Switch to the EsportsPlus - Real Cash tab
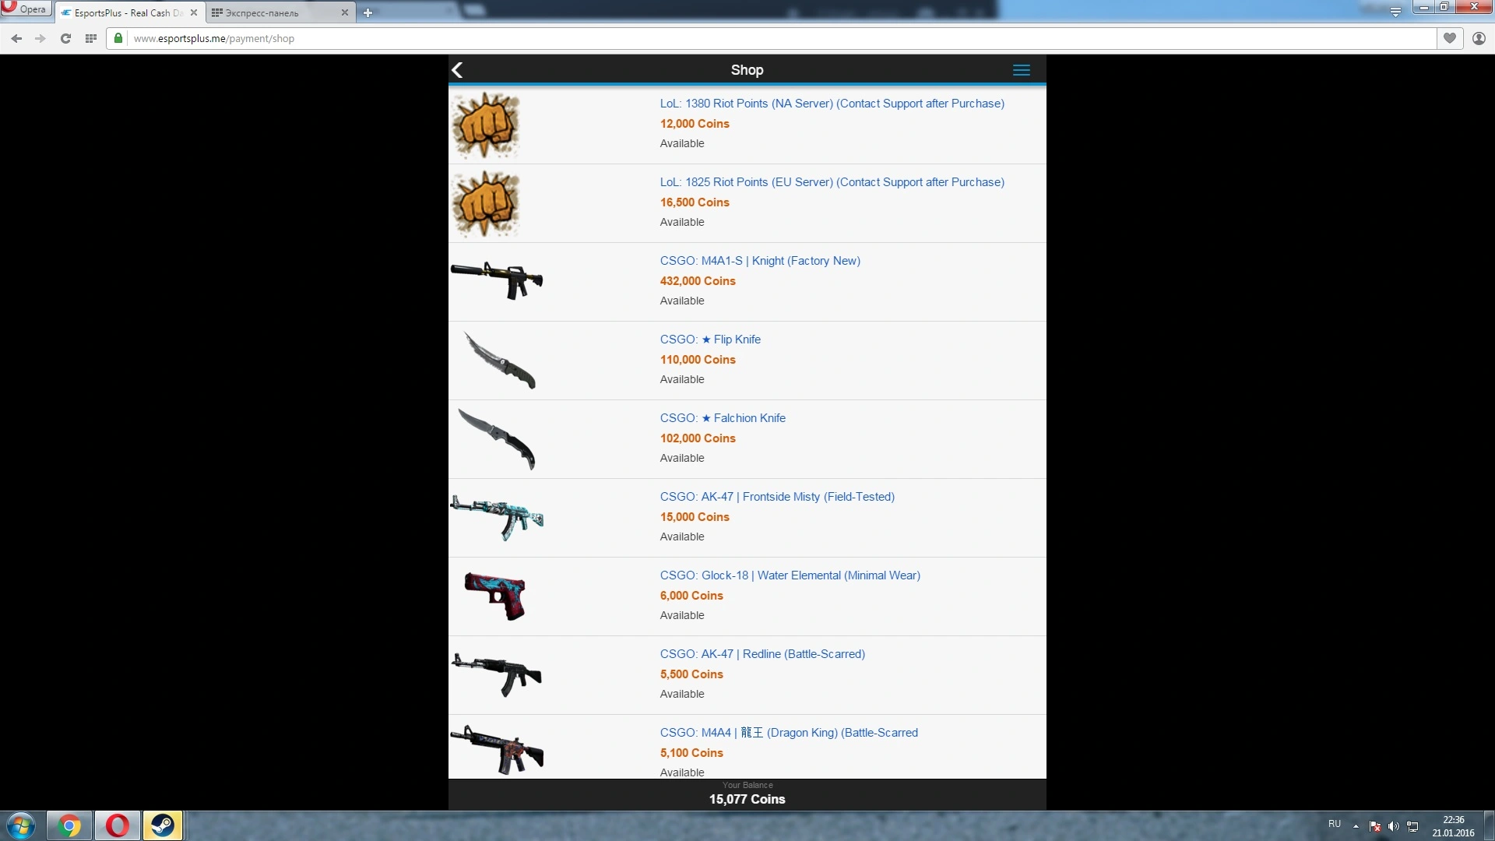1495x841 pixels. tap(130, 12)
